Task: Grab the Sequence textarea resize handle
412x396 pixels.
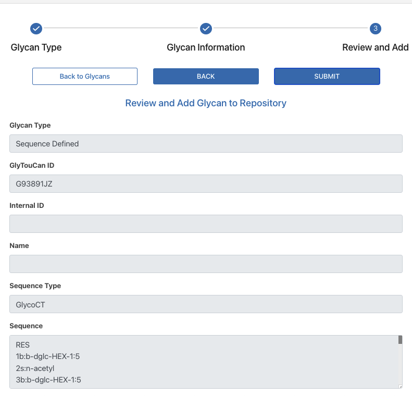Action: [400, 386]
